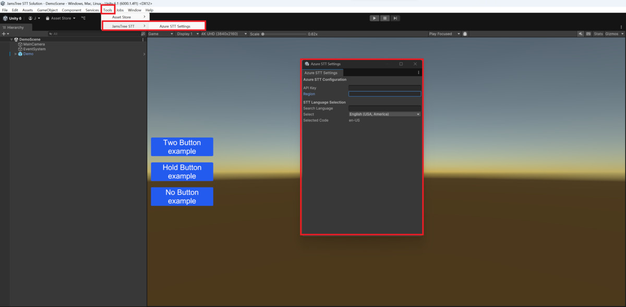
Task: Open the account J dropdown
Action: click(x=34, y=18)
